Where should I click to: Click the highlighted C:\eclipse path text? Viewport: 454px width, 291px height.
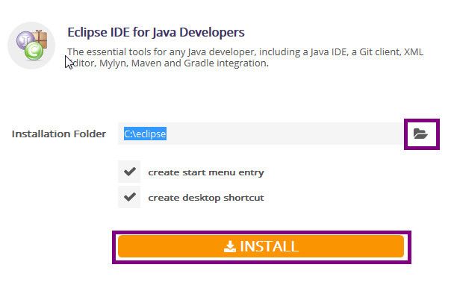(x=145, y=134)
